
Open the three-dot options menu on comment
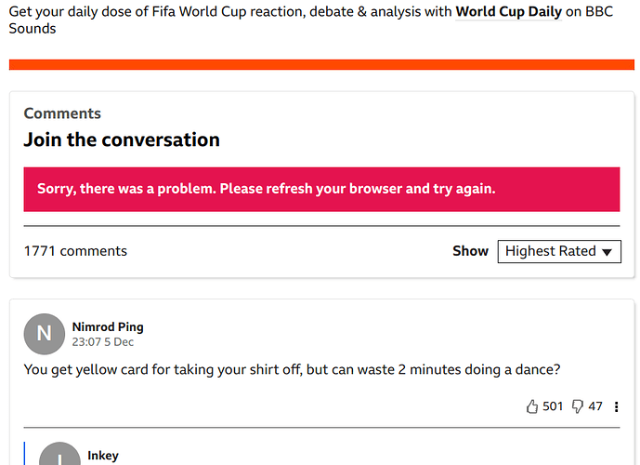[617, 406]
